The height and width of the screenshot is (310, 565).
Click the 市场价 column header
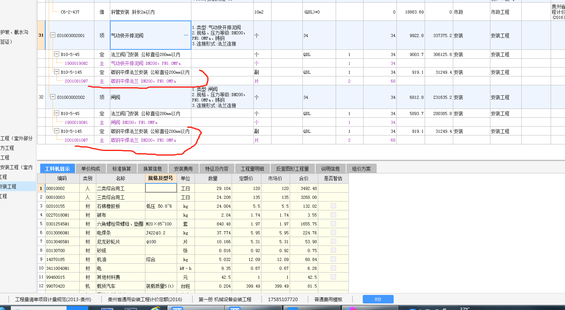275,178
